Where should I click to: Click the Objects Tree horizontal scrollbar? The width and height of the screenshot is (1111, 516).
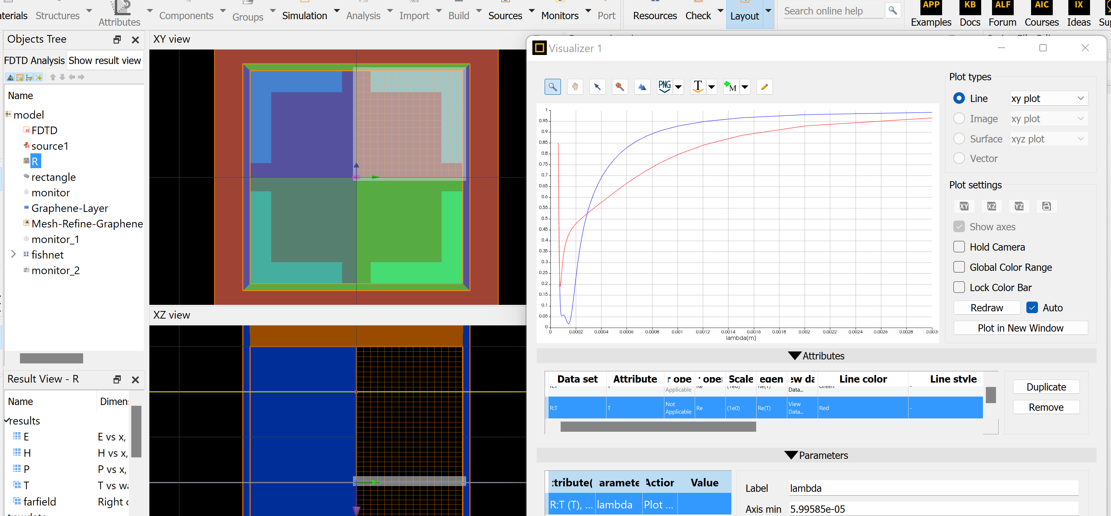51,358
